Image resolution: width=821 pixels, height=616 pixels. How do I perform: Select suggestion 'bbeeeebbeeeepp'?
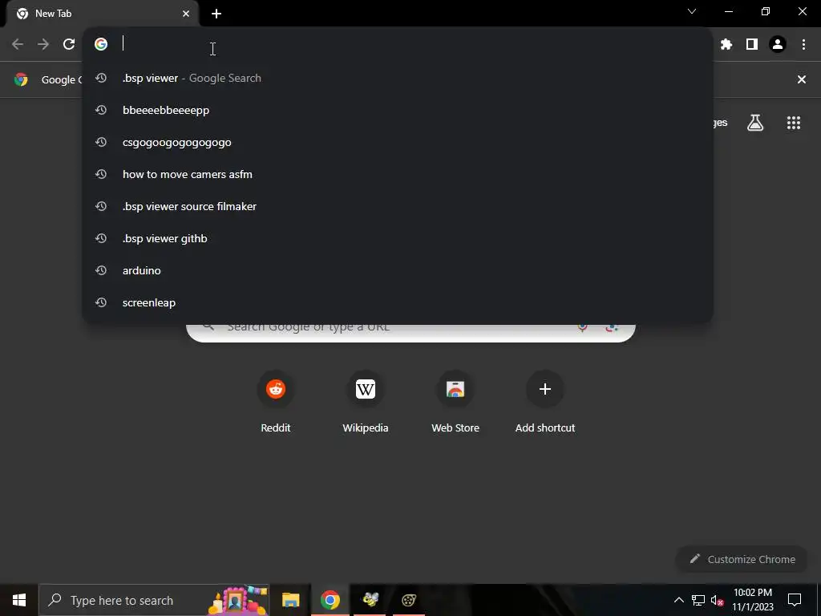pos(398,110)
